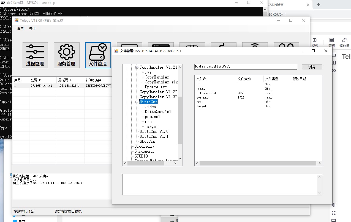Select the 文件管理 file manager icon
The image size is (351, 222).
(98, 55)
